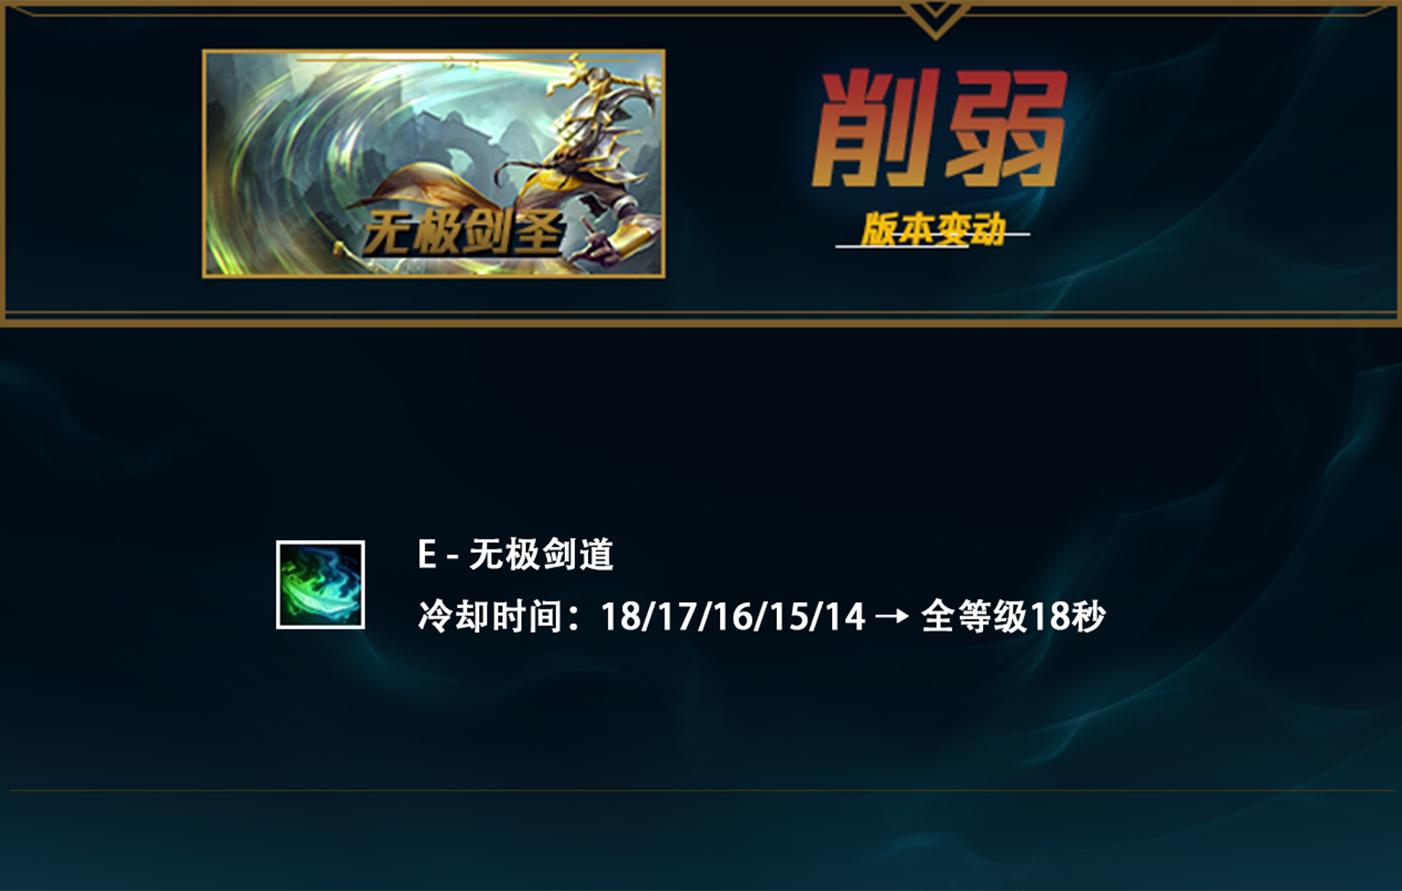The width and height of the screenshot is (1402, 891).
Task: Click the white underline beneath 版本变动
Action: point(933,245)
